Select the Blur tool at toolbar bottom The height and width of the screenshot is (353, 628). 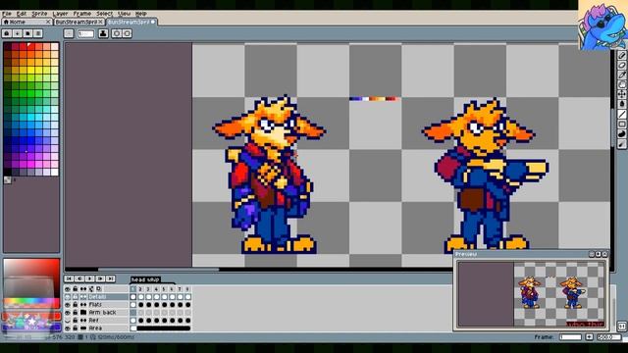pyautogui.click(x=622, y=144)
